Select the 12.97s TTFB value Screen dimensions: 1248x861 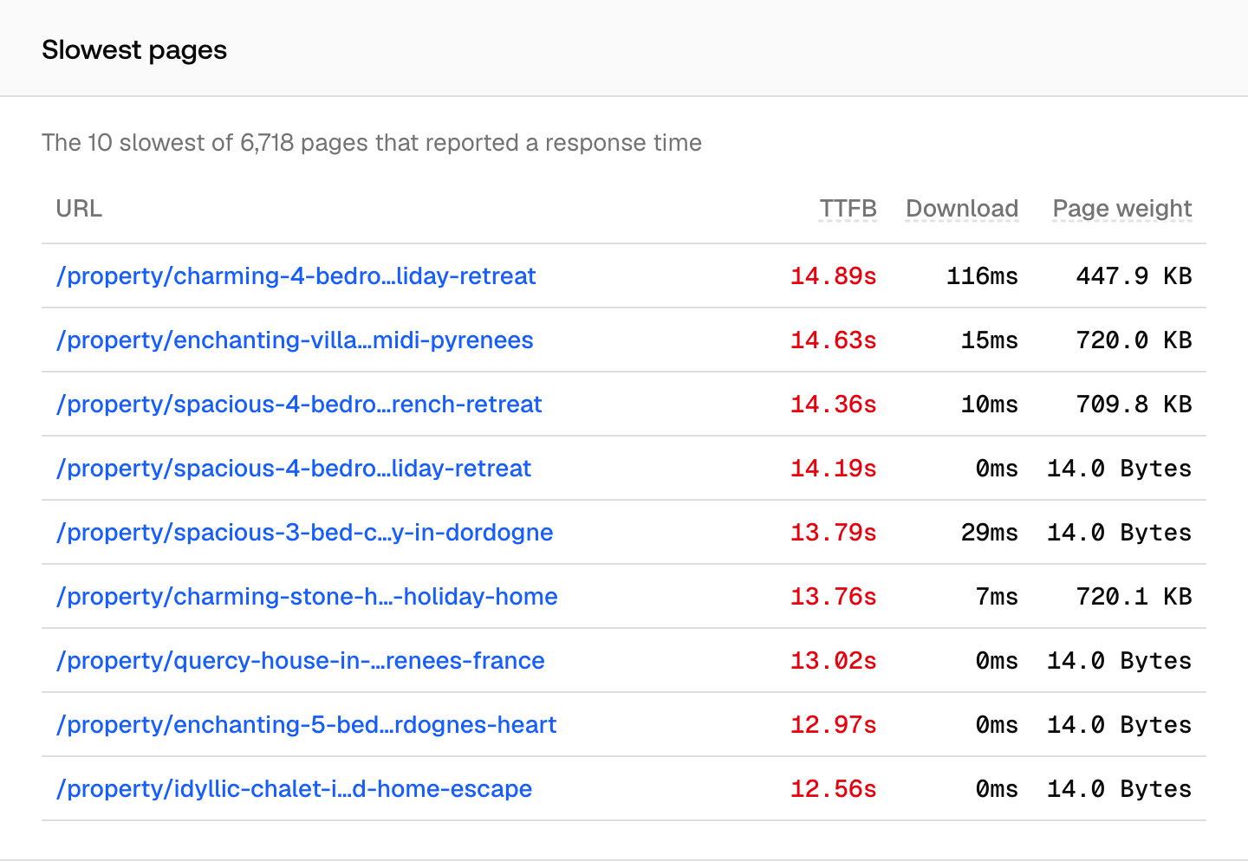[x=833, y=724]
